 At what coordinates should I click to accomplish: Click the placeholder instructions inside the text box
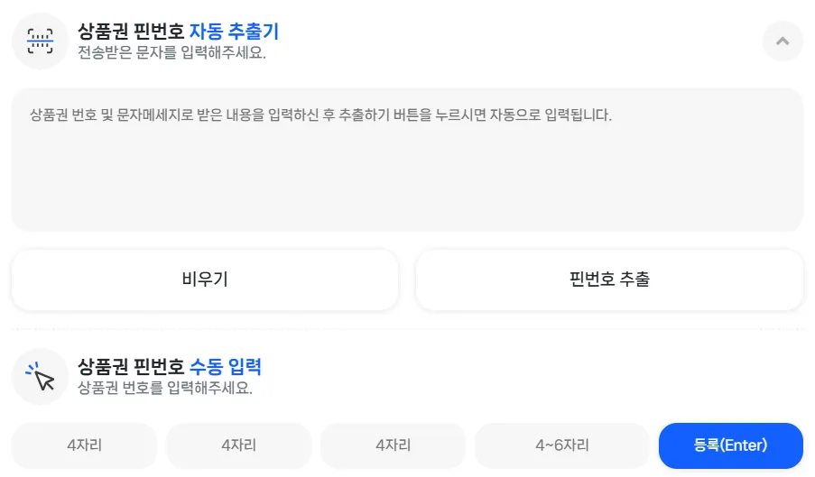(320, 116)
